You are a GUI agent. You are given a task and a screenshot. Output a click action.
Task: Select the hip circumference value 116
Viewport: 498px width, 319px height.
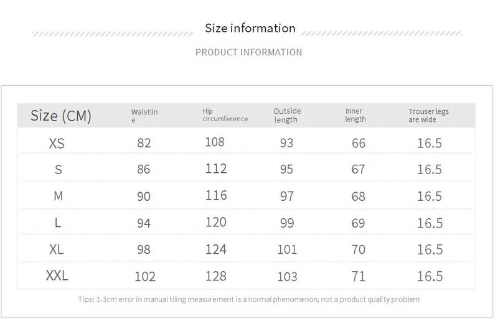click(x=215, y=195)
